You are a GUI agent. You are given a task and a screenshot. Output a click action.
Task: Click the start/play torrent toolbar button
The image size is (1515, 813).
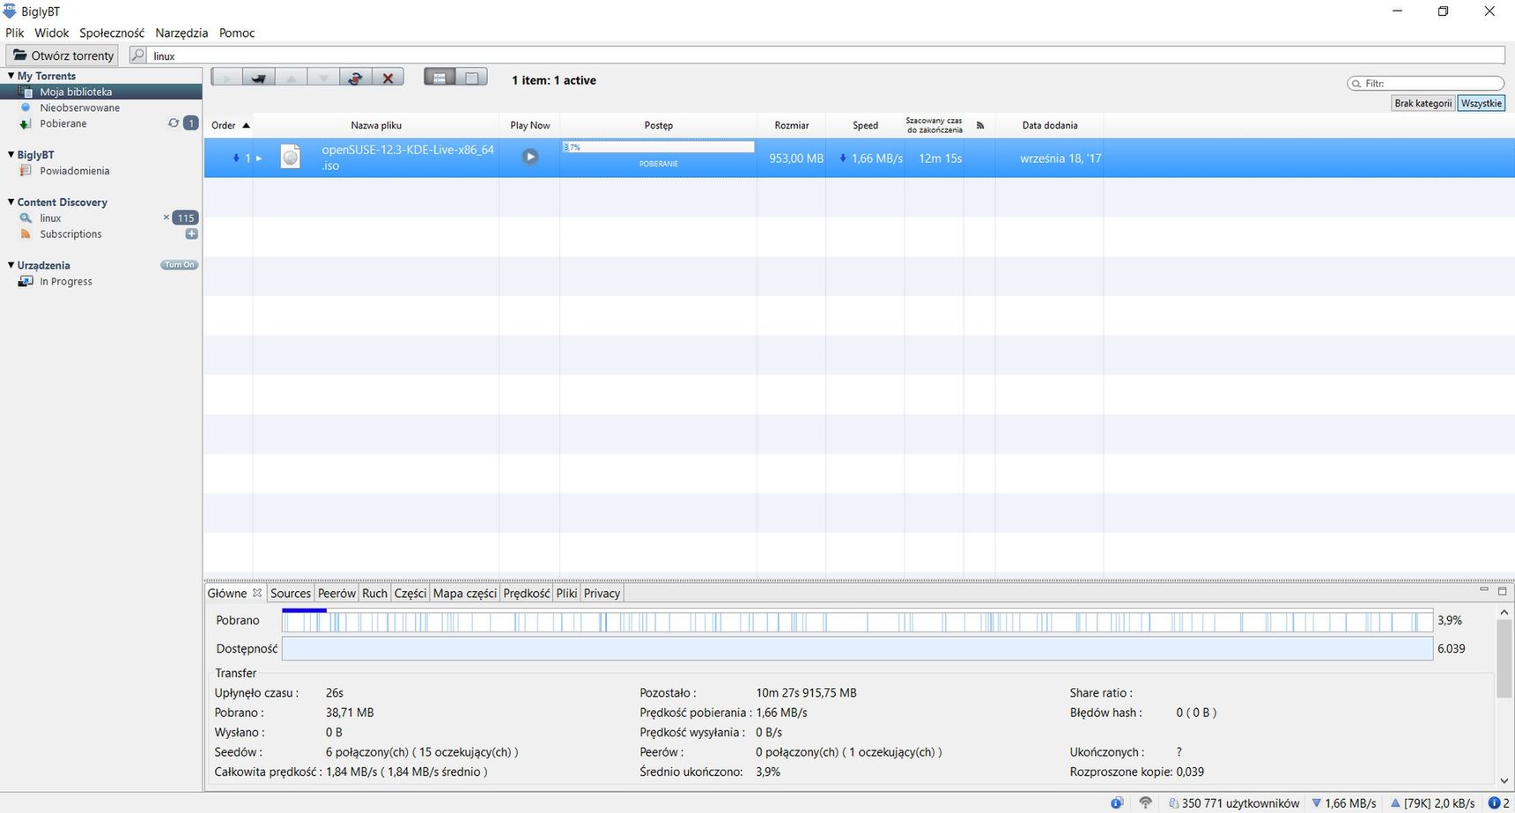click(226, 78)
